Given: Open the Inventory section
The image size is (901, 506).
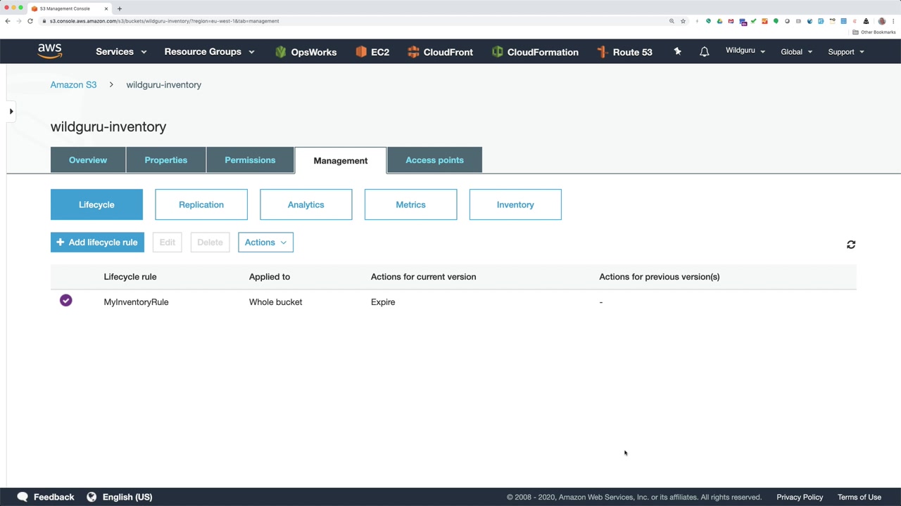Looking at the screenshot, I should pos(515,205).
